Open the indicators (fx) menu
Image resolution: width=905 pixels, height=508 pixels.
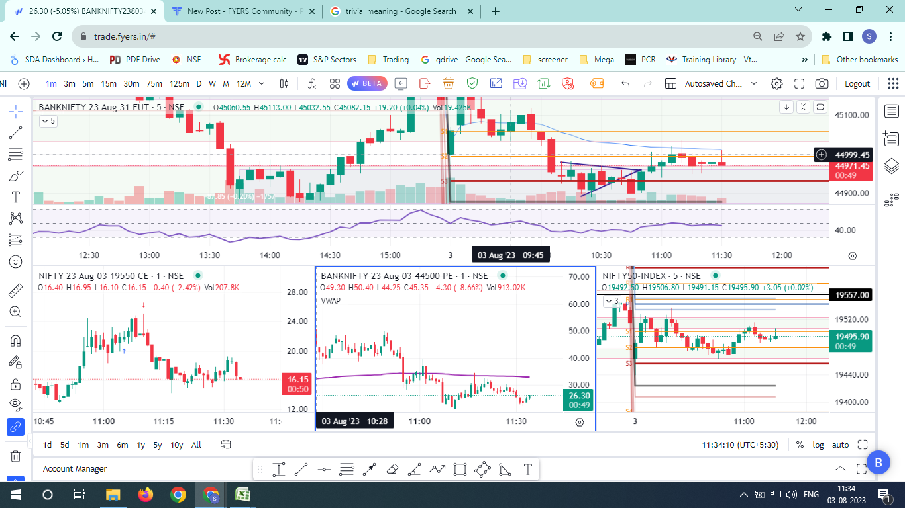click(311, 84)
